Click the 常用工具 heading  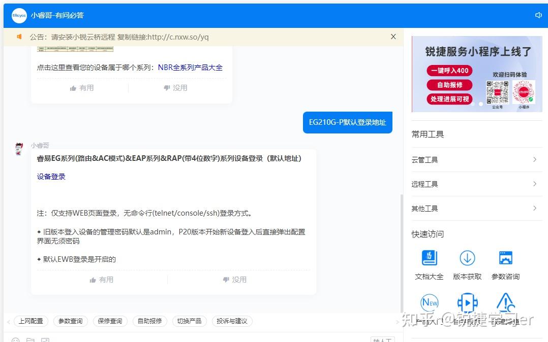pyautogui.click(x=428, y=134)
